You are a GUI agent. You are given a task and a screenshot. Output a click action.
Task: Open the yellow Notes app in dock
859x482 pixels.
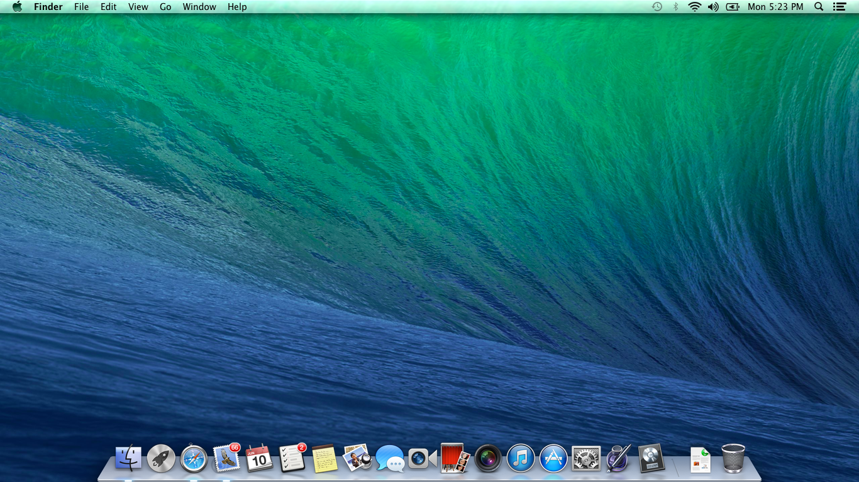(324, 458)
